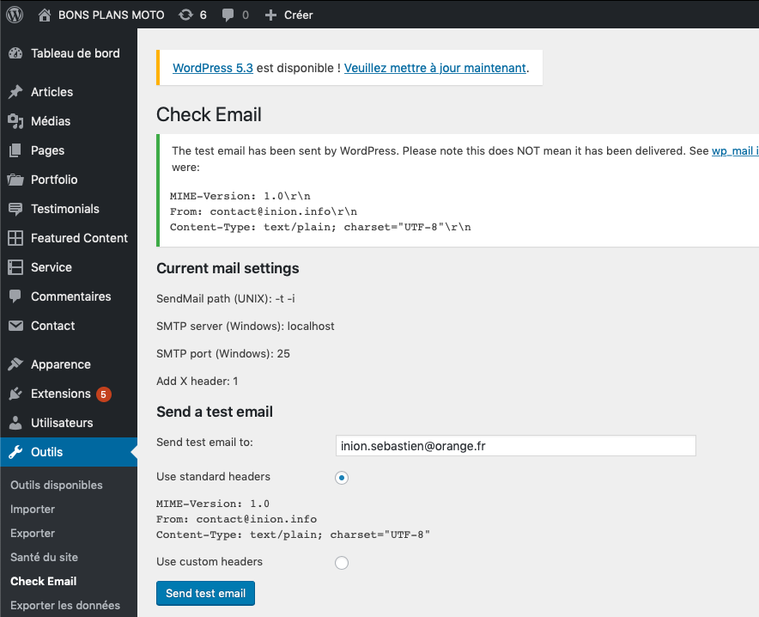Open the updates icon showing 6
Screen dimensions: 759x617
coord(185,15)
